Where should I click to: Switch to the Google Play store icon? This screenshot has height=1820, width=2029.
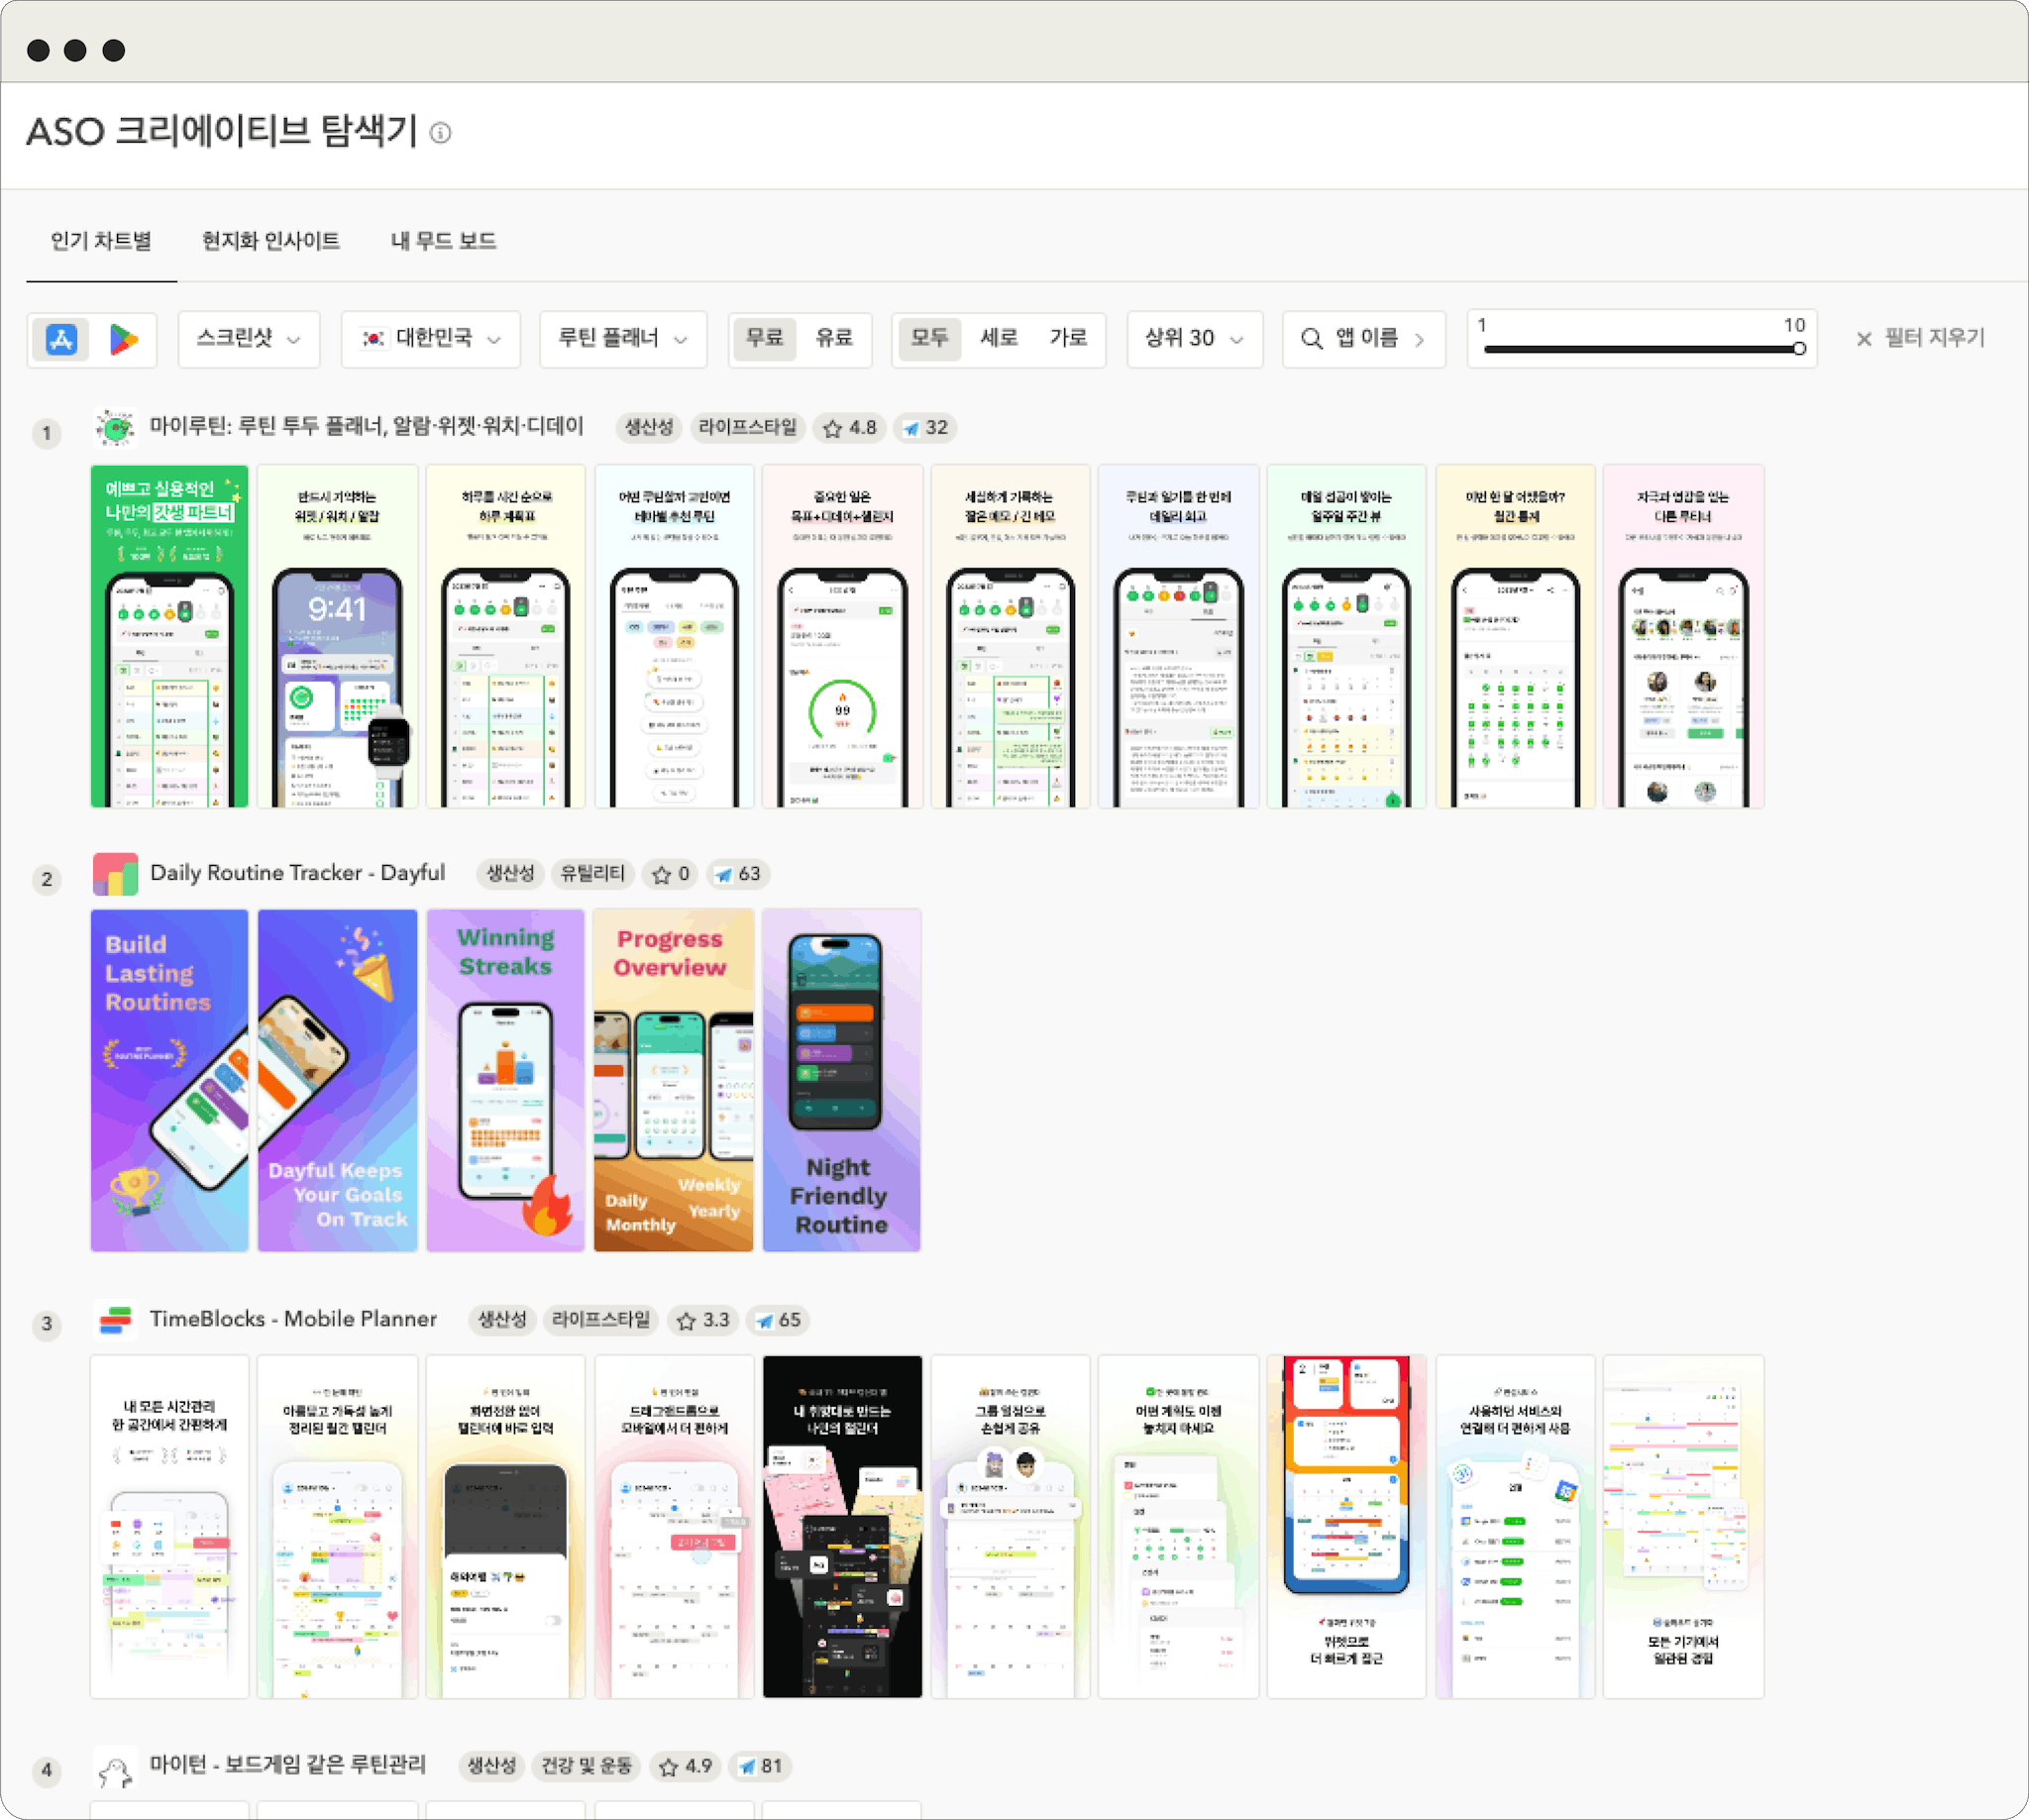click(x=123, y=340)
